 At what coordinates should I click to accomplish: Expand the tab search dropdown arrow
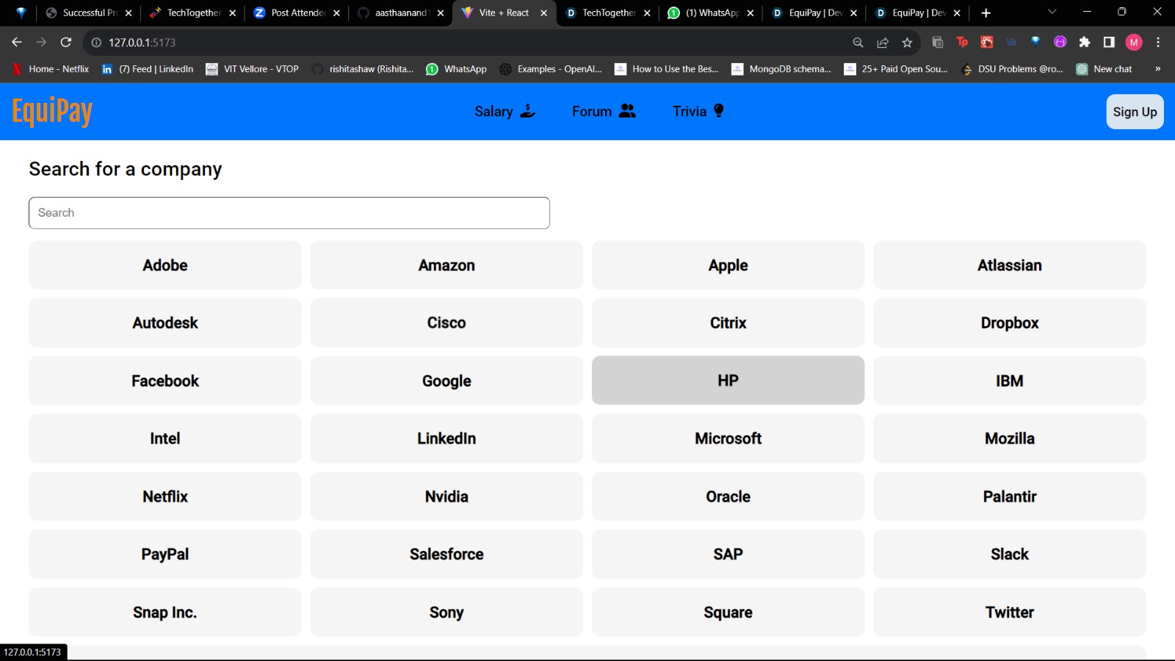[x=1052, y=12]
